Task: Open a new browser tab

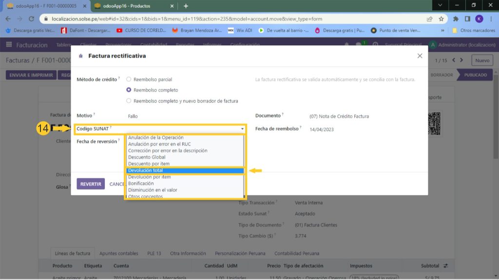Action: pyautogui.click(x=186, y=6)
